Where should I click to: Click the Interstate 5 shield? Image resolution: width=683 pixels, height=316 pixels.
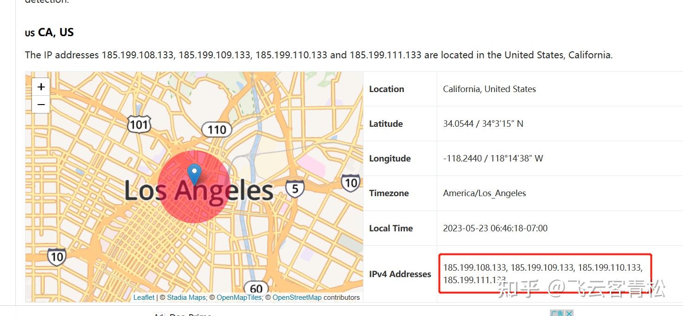pos(295,188)
